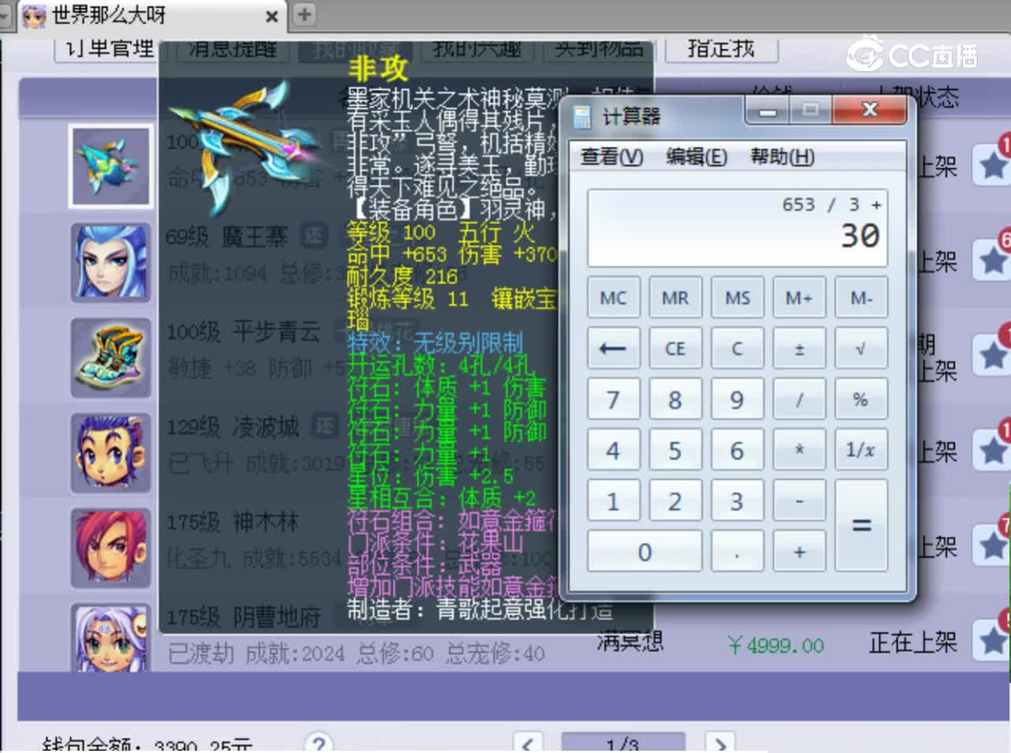Screen dimensions: 1011x753
Task: Click digit 3 on calculator
Action: click(x=737, y=500)
